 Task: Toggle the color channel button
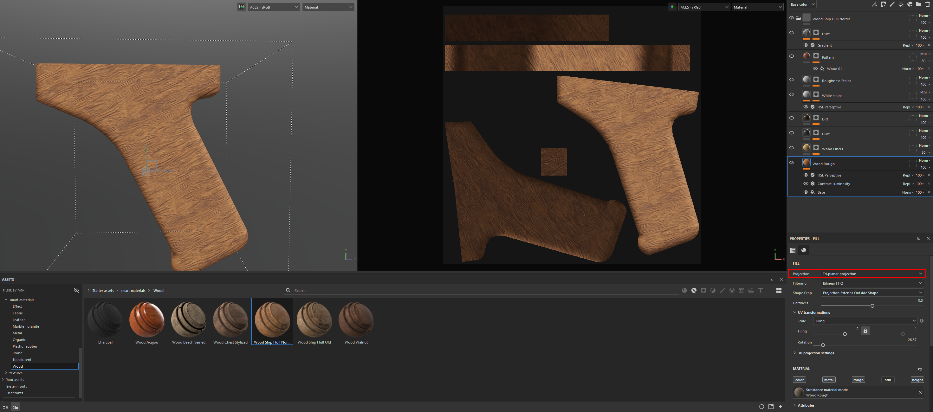point(799,380)
